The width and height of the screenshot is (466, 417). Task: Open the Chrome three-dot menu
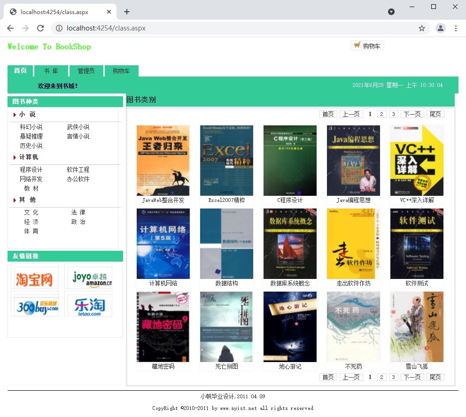tap(456, 28)
